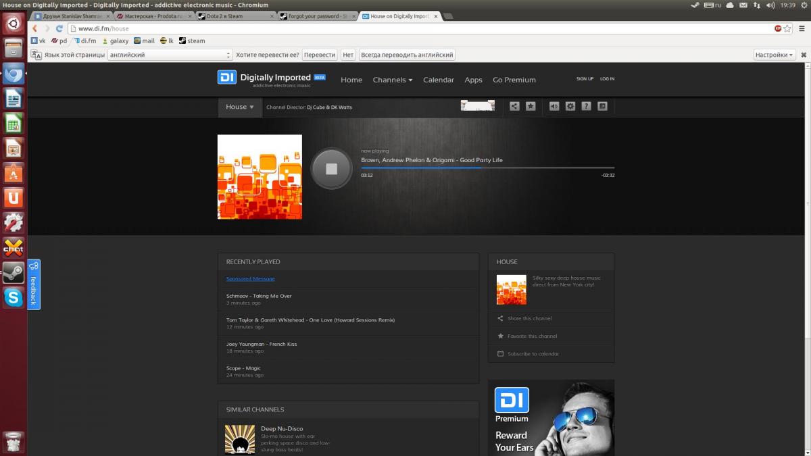Open the Deep Nu-Disco channel thumbnail

point(240,440)
